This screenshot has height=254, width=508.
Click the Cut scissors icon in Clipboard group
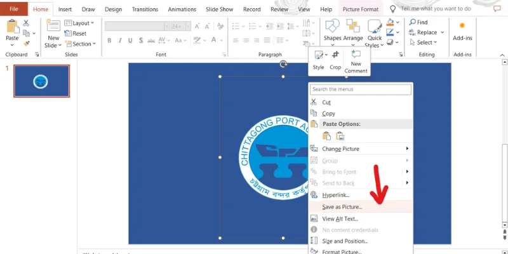(x=26, y=23)
